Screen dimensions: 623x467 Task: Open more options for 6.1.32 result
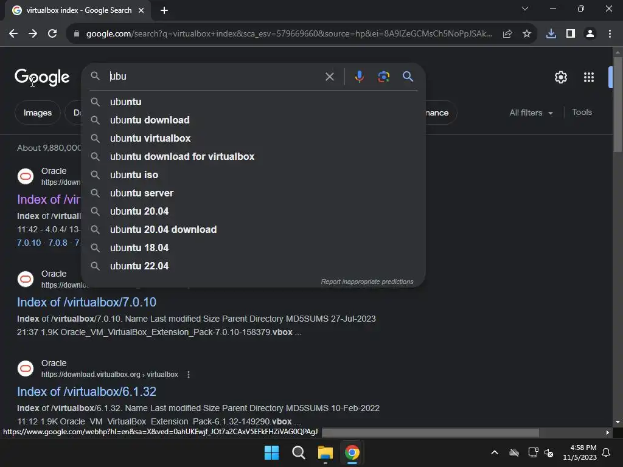[x=189, y=375]
